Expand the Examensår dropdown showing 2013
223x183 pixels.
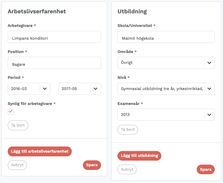click(166, 115)
